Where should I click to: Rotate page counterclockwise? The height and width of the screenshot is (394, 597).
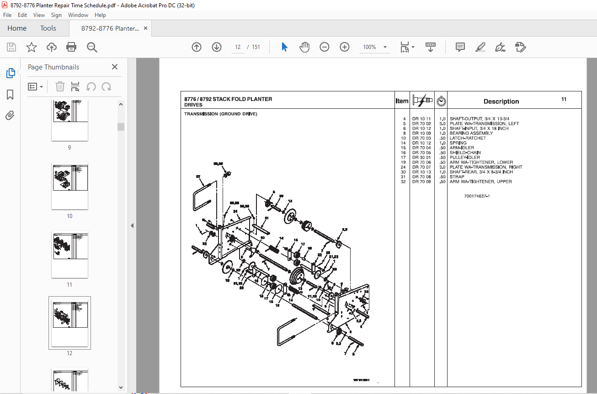pyautogui.click(x=91, y=86)
